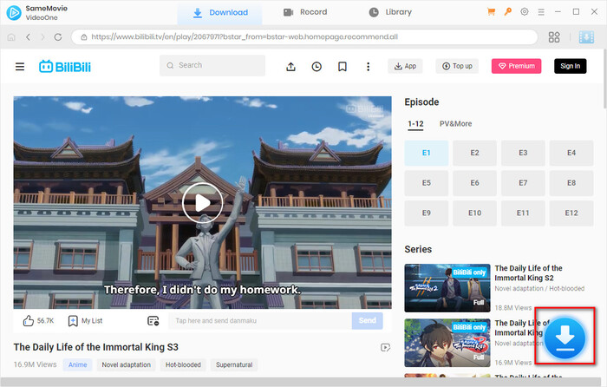This screenshot has width=607, height=387.
Task: Open the sites grid icon
Action: pos(554,37)
